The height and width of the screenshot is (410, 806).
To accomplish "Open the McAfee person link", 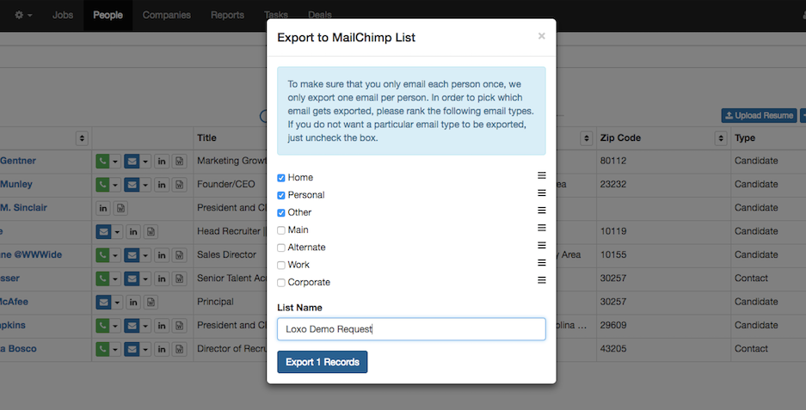I will (x=14, y=302).
